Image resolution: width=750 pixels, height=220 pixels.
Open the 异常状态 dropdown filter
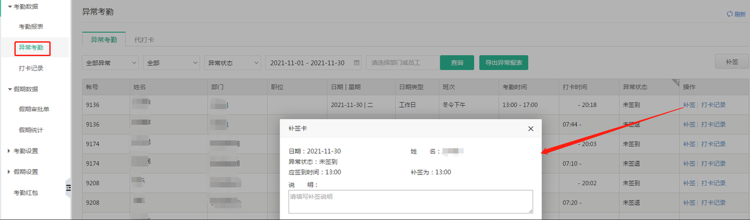point(233,63)
